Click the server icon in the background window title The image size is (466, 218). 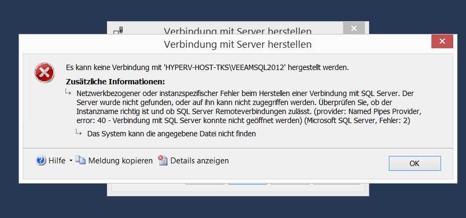pos(118,31)
